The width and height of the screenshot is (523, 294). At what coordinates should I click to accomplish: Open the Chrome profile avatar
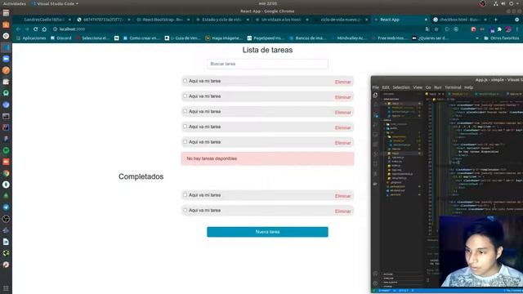508,29
